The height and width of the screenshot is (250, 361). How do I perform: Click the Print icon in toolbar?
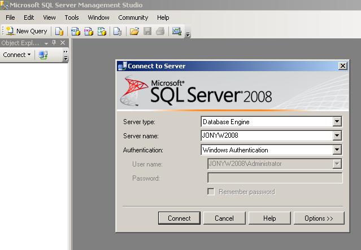click(x=160, y=31)
